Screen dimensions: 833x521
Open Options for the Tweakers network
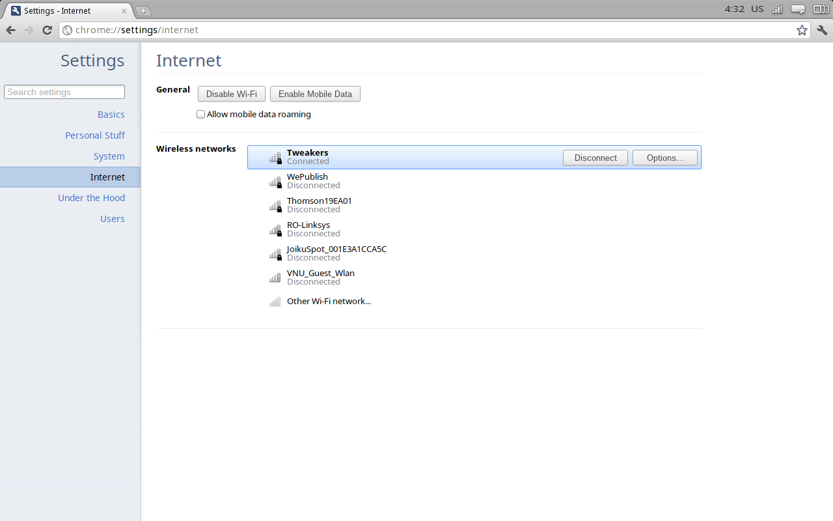(x=665, y=158)
